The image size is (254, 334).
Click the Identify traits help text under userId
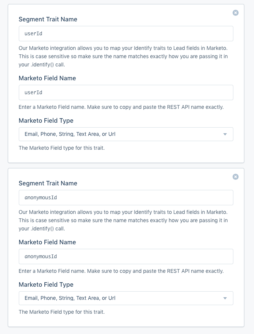(123, 56)
